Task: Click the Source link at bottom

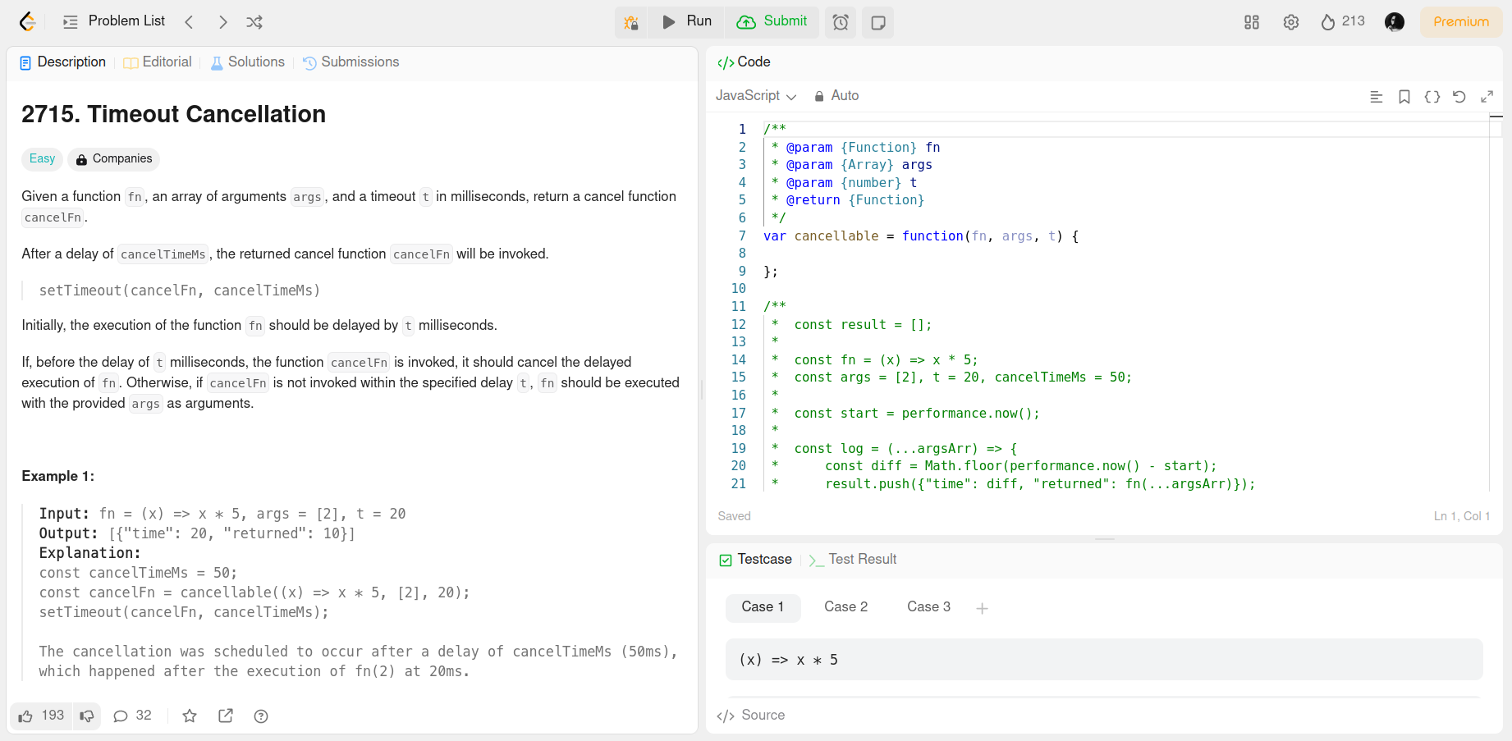Action: point(752,716)
